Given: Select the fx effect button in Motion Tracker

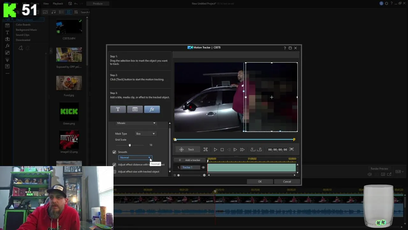Looking at the screenshot, I should (x=152, y=109).
